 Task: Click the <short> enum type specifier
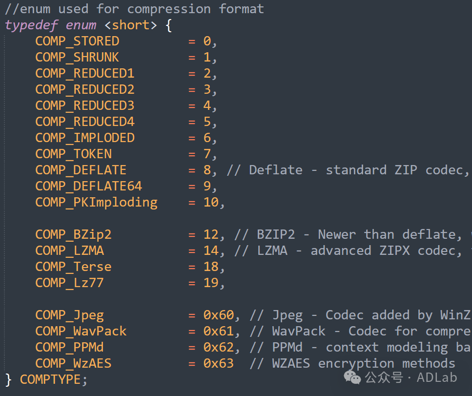click(131, 25)
